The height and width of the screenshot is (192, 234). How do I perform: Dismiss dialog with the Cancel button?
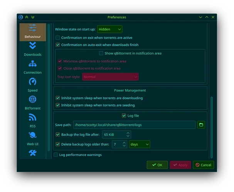(x=203, y=165)
